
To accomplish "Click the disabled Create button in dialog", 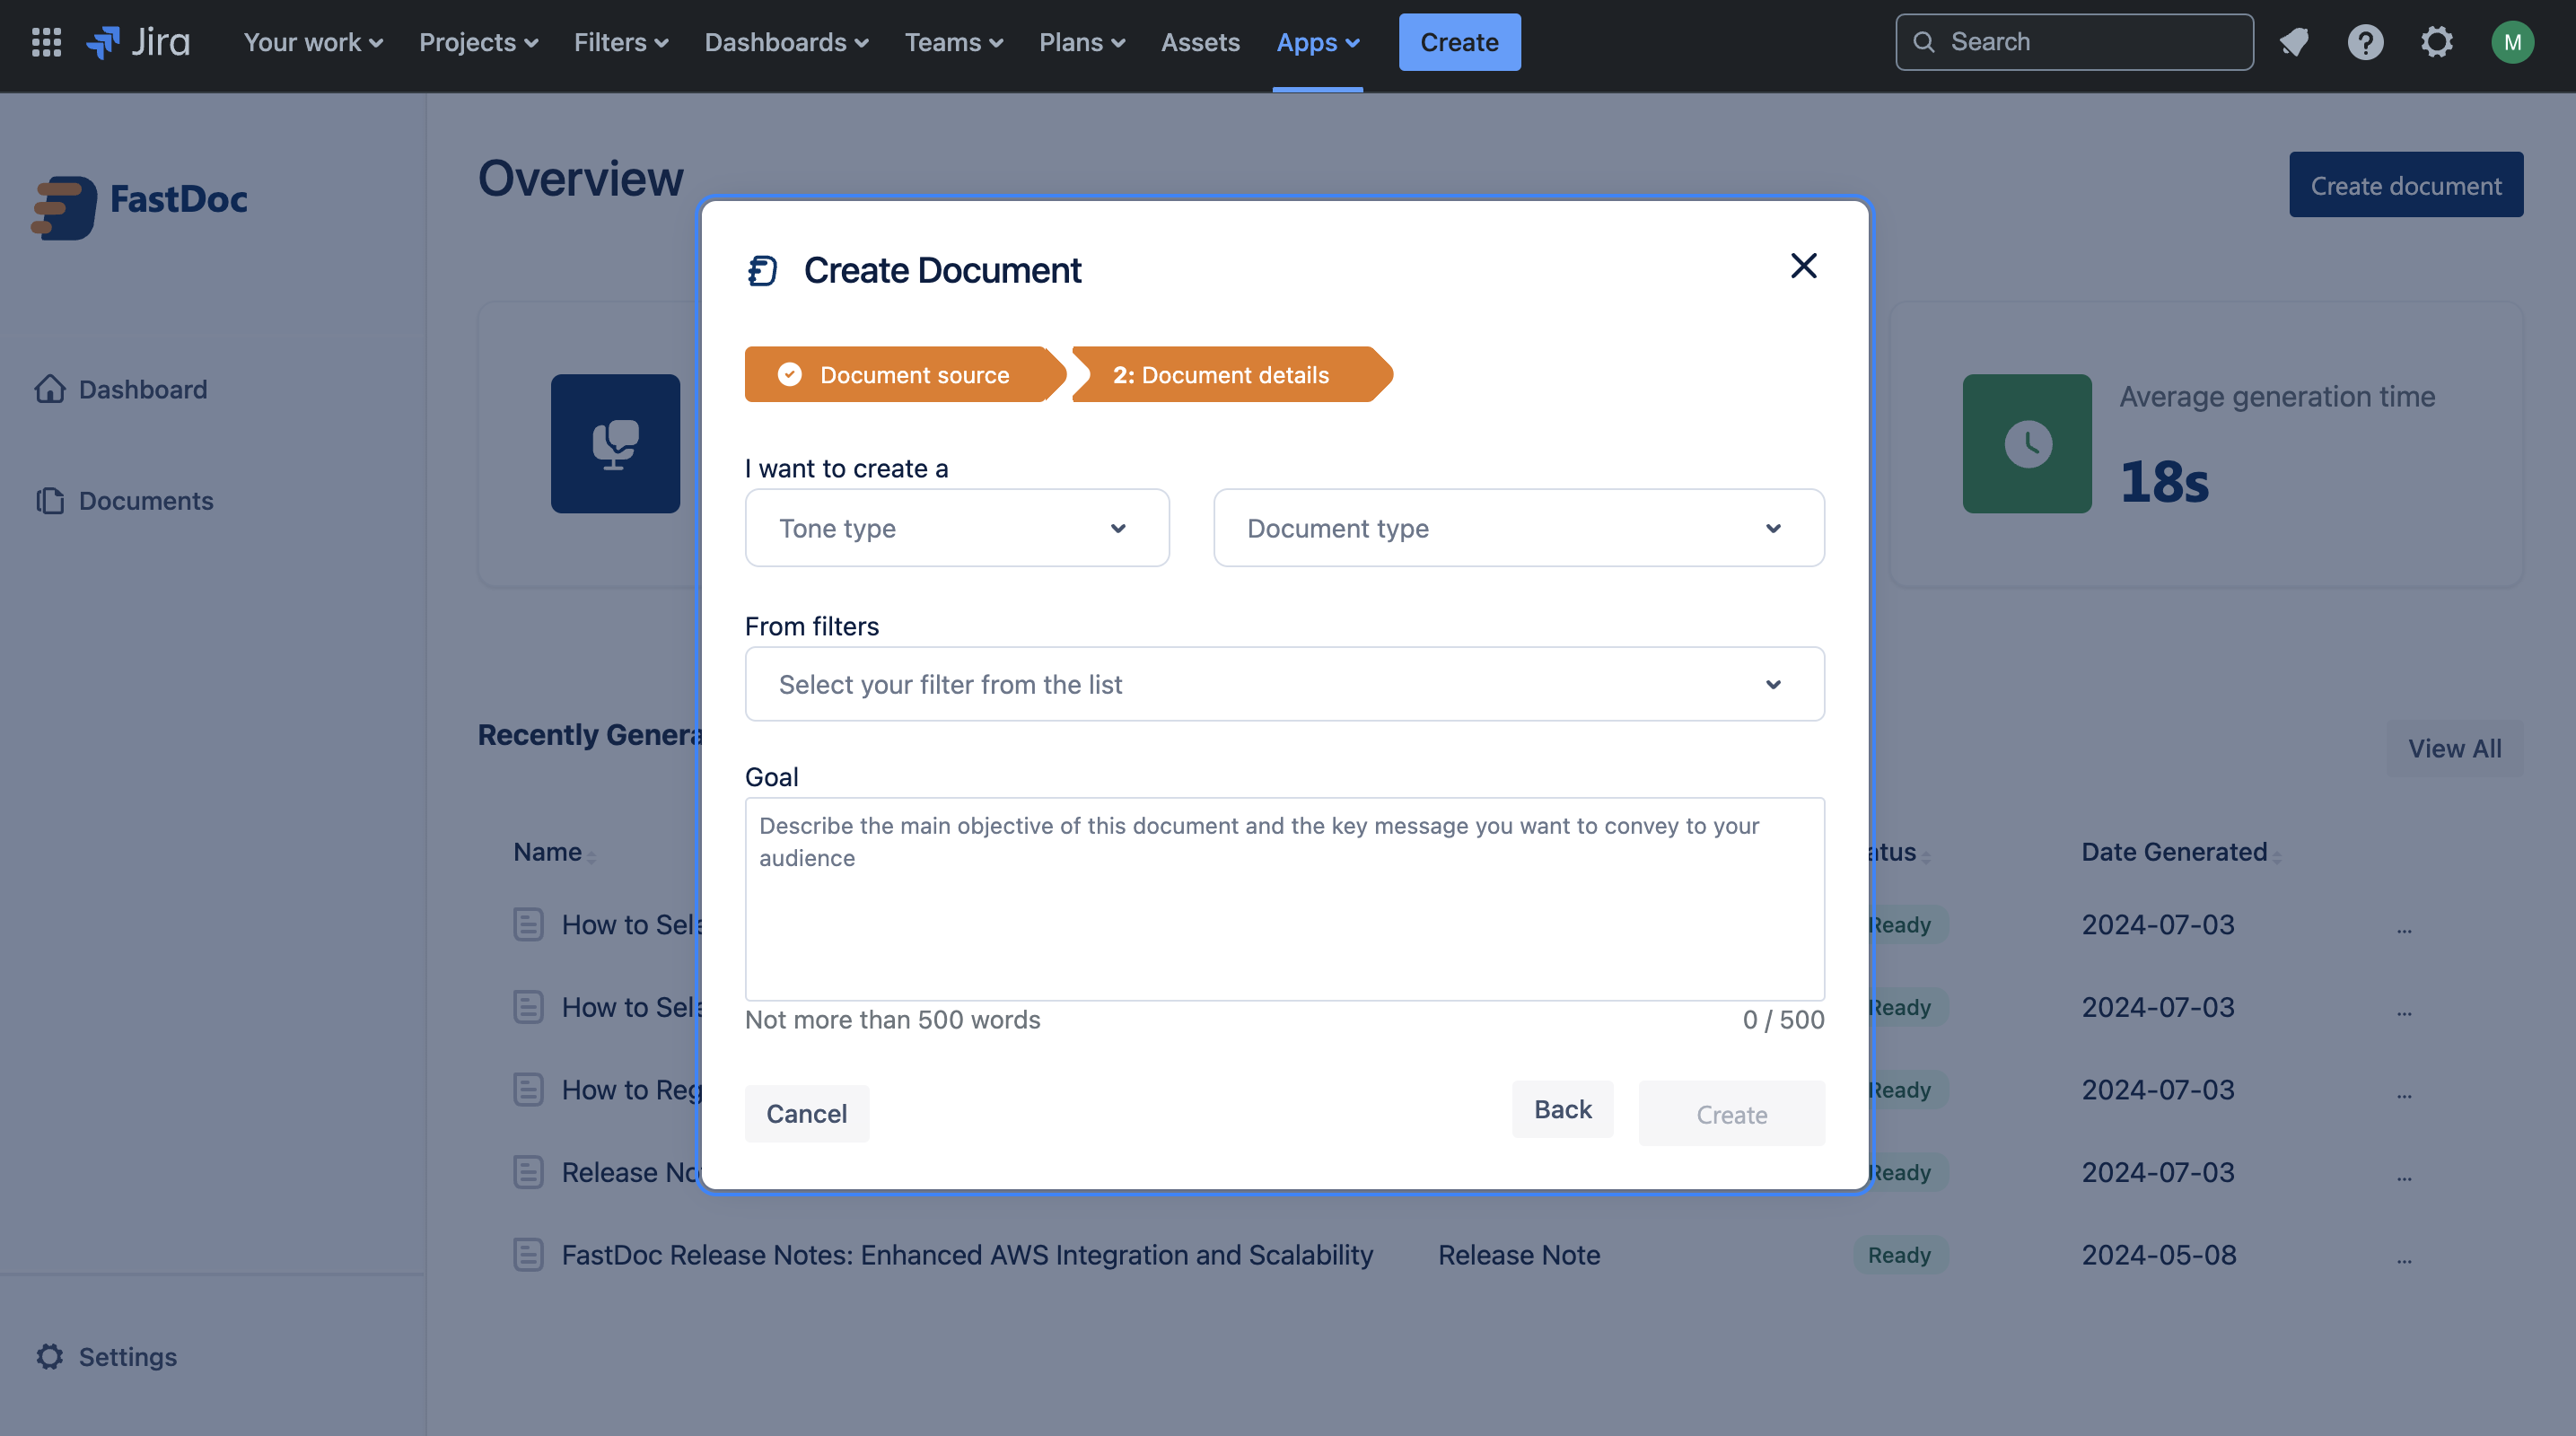I will click(x=1731, y=1113).
